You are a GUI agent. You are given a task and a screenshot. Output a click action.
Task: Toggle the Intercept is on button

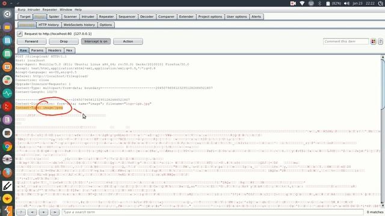[96, 41]
